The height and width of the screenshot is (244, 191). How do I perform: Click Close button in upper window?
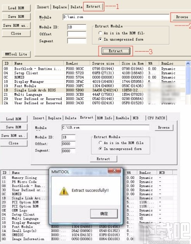[16, 33]
